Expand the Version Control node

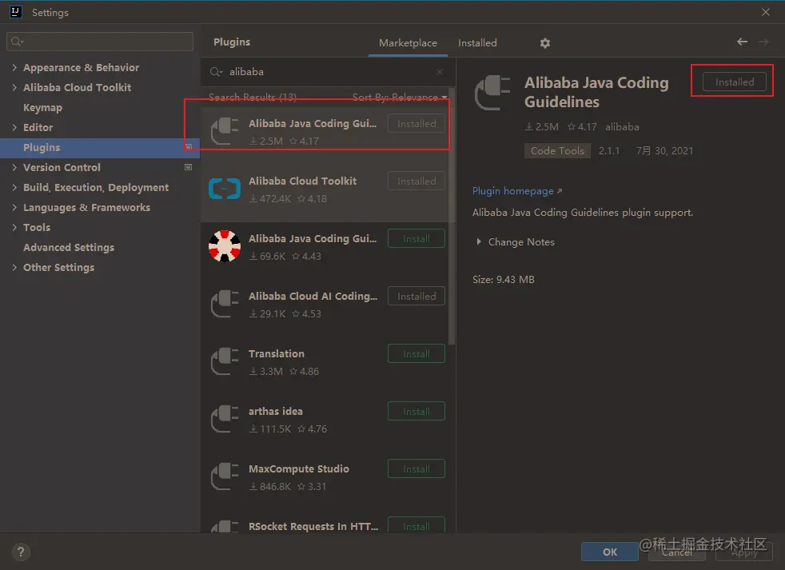pos(14,167)
